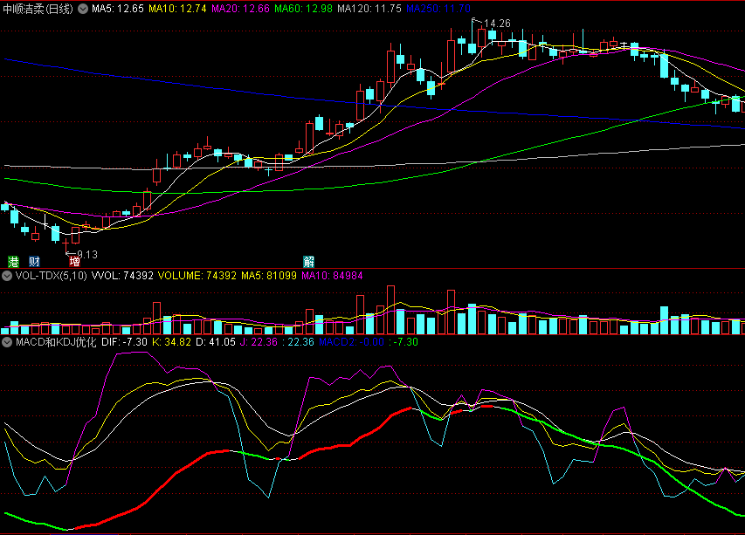Click the K: 34.82 value
745x535 pixels.
[171, 342]
